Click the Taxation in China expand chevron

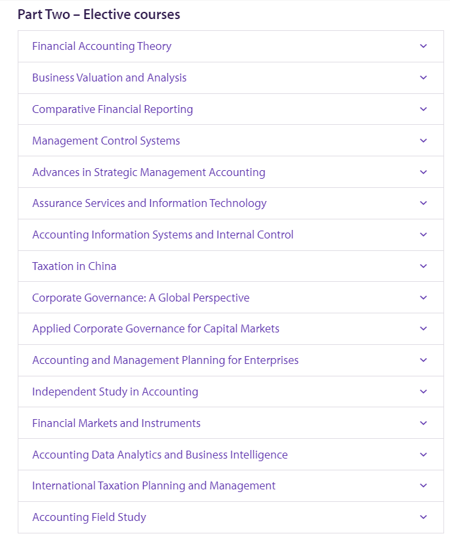pyautogui.click(x=424, y=266)
